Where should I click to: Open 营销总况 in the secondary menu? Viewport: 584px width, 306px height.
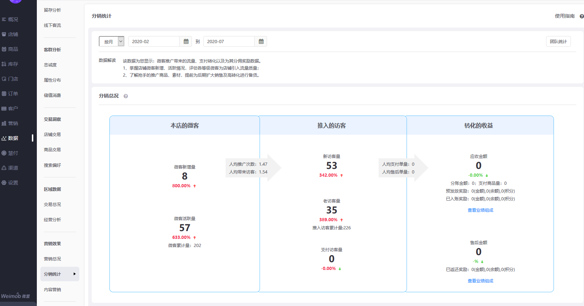[52, 259]
